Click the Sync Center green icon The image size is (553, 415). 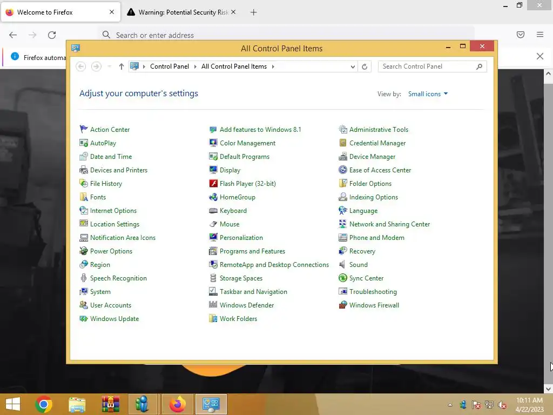tap(343, 278)
